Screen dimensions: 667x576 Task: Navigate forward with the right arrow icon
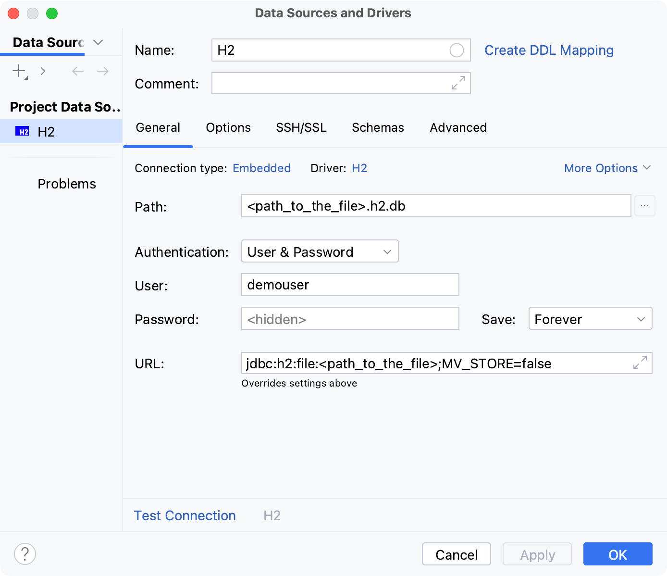pos(102,71)
